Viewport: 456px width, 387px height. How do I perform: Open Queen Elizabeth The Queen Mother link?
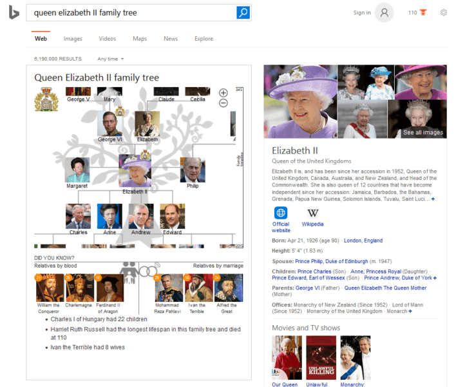[385, 288]
